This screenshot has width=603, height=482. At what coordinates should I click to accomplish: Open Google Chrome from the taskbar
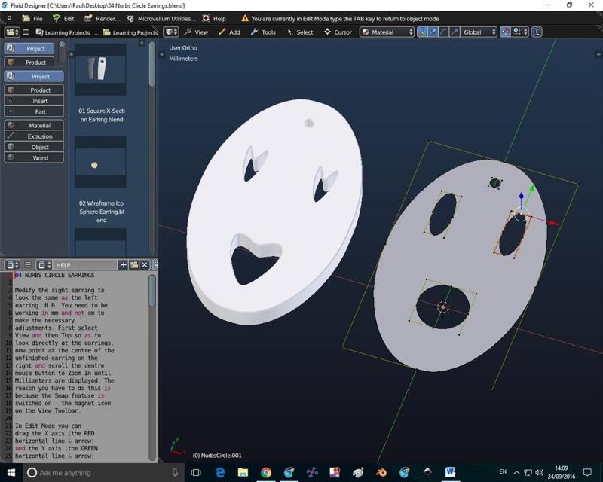coord(266,472)
